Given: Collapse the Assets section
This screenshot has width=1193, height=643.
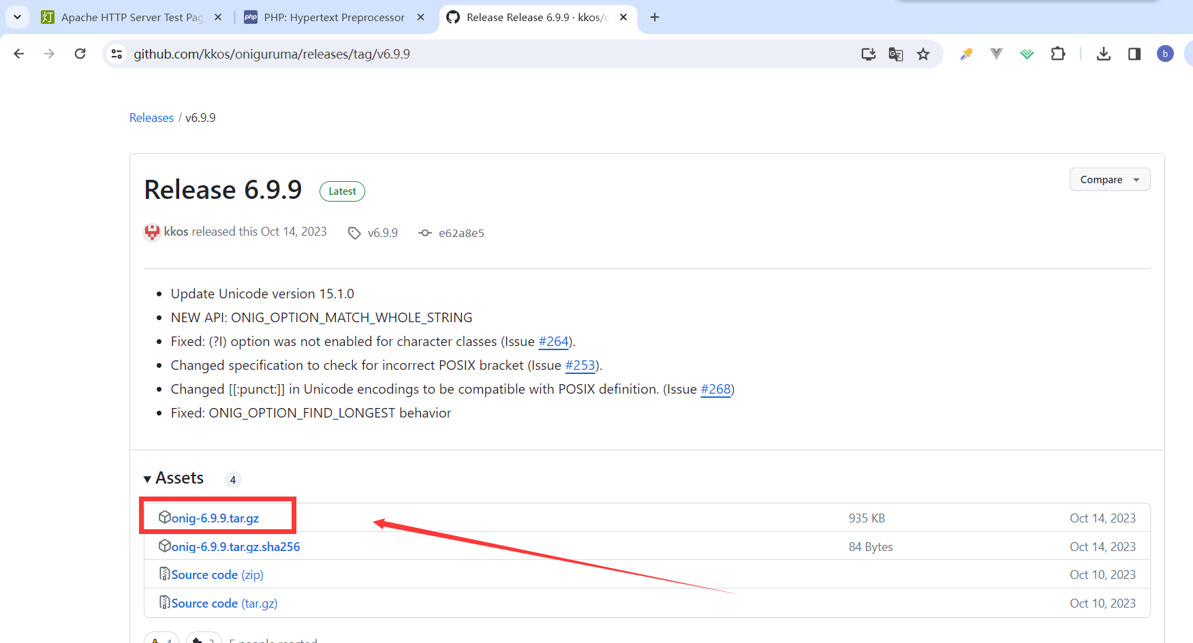Looking at the screenshot, I should click(174, 478).
